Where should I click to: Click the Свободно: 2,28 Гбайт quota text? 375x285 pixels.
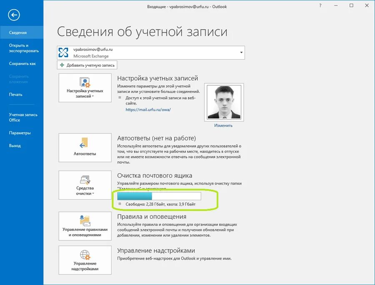[160, 204]
